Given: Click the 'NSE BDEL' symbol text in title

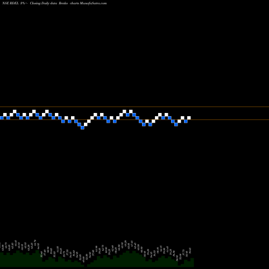Looking at the screenshot, I should click(10, 3).
